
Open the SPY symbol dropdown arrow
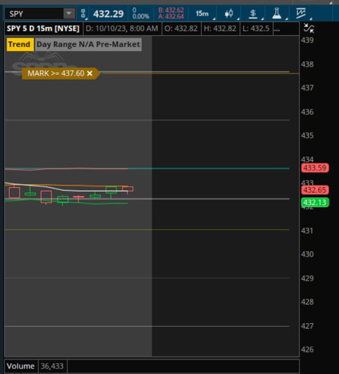click(x=69, y=13)
